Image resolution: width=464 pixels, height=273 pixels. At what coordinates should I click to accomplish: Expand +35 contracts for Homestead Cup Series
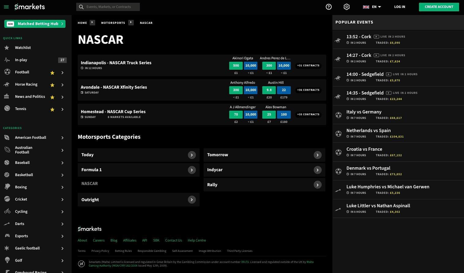pyautogui.click(x=308, y=114)
